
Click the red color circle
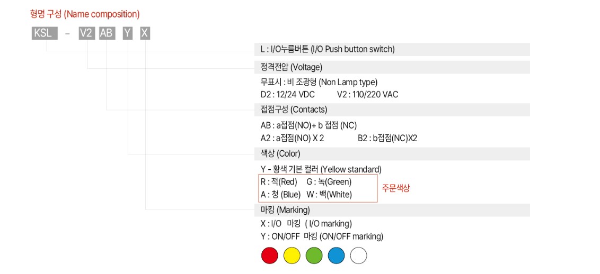pos(269,255)
